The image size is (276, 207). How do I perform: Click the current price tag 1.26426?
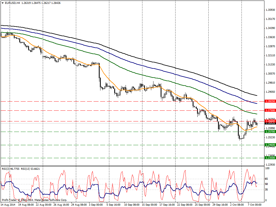(x=270, y=123)
